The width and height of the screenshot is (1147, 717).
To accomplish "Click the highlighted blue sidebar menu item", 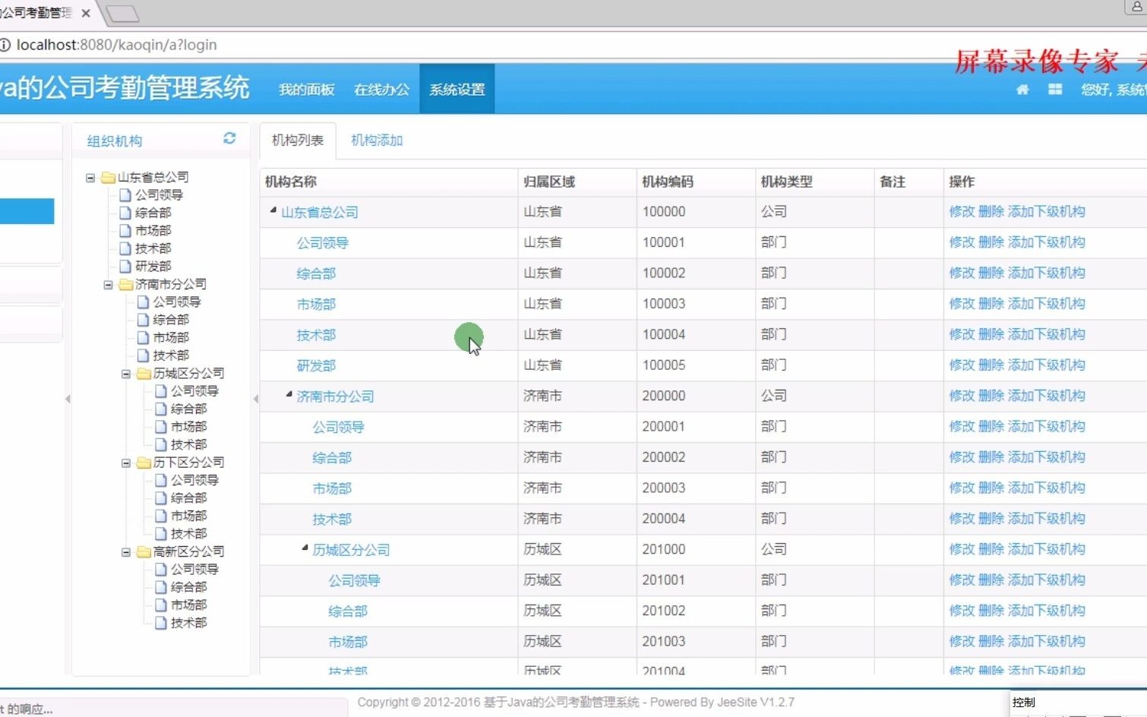I will (x=27, y=211).
